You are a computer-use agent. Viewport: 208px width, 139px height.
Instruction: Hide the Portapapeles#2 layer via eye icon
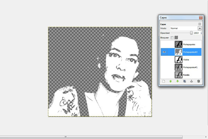[x=164, y=52]
